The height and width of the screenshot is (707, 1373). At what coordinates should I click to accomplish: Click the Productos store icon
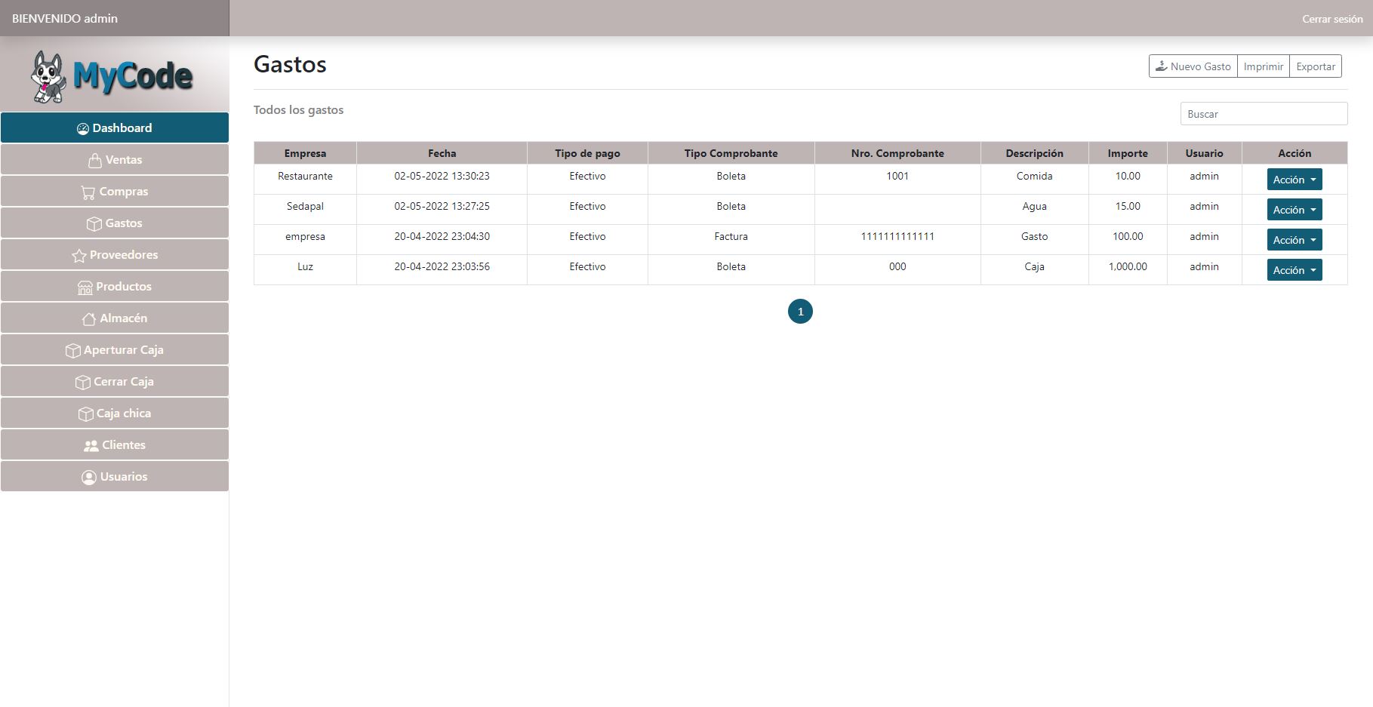[x=85, y=287]
